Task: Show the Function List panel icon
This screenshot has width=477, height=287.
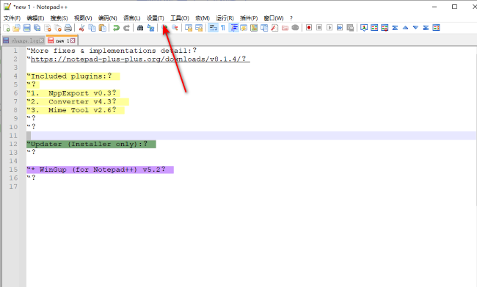Action: [x=274, y=28]
